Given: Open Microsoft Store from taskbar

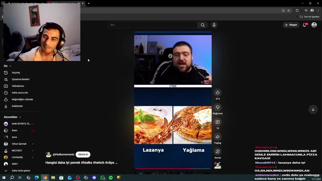Looking at the screenshot, I should [61, 178].
